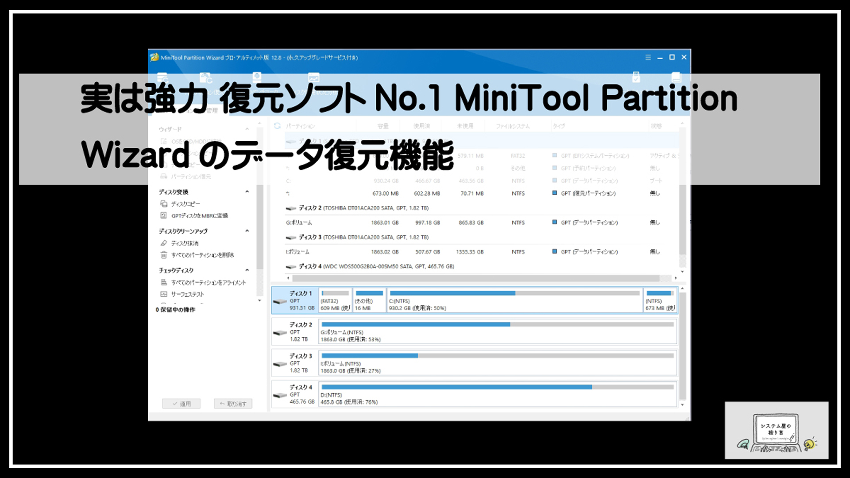
Task: Select G:ボリューム(NTFS) 1863.0 GB partition block
Action: pos(498,332)
